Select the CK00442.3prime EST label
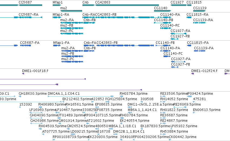 (x=183, y=137)
